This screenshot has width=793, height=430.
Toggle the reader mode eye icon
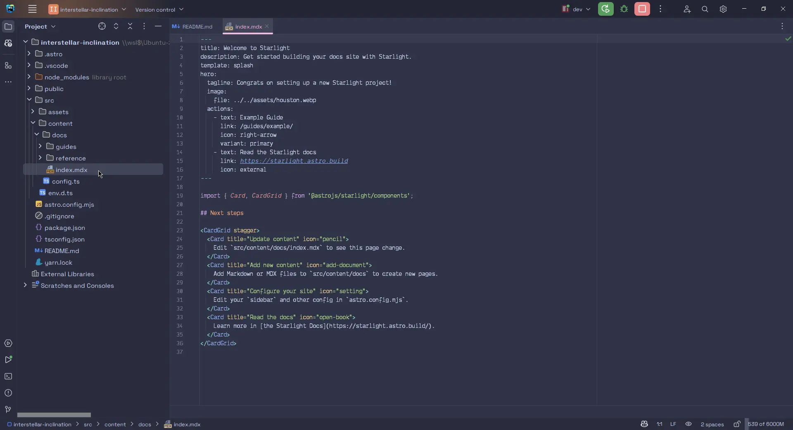(689, 424)
